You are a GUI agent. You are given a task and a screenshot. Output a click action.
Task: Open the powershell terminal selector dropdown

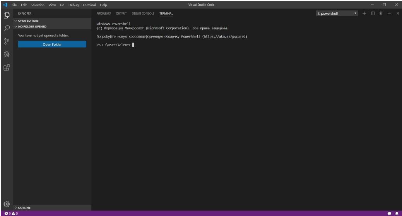(337, 14)
